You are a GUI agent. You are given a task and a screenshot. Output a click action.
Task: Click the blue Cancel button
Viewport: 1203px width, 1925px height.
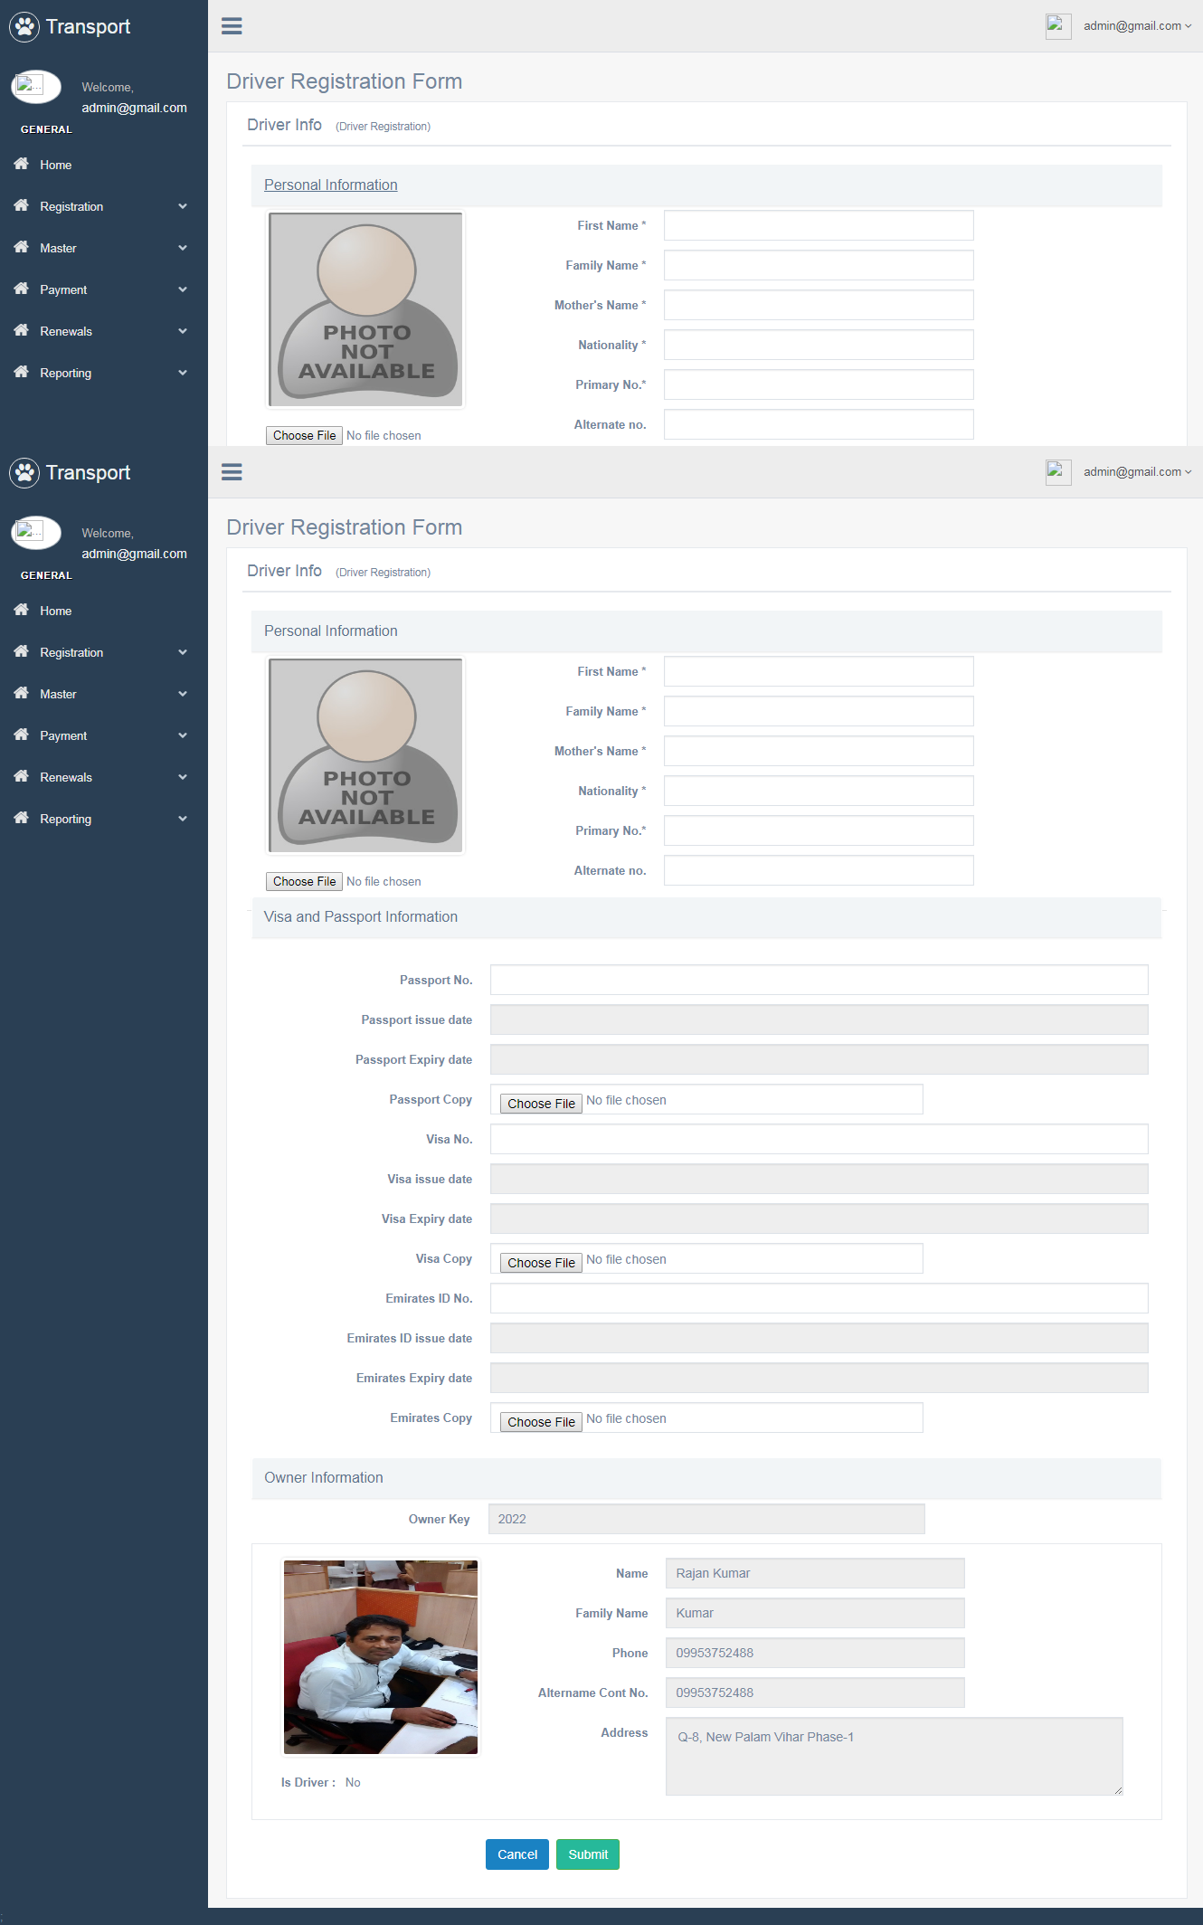click(517, 1854)
